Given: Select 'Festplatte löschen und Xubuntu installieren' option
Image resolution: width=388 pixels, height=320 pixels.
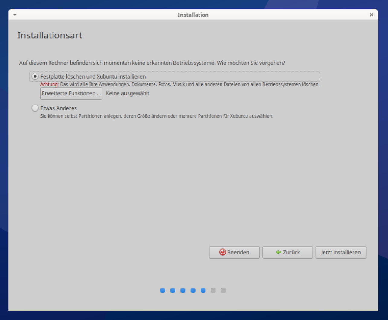Looking at the screenshot, I should 35,76.
